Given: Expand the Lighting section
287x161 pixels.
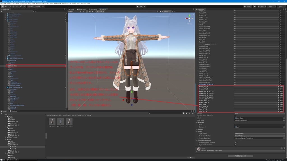Looking at the screenshot, I should click(196, 129).
